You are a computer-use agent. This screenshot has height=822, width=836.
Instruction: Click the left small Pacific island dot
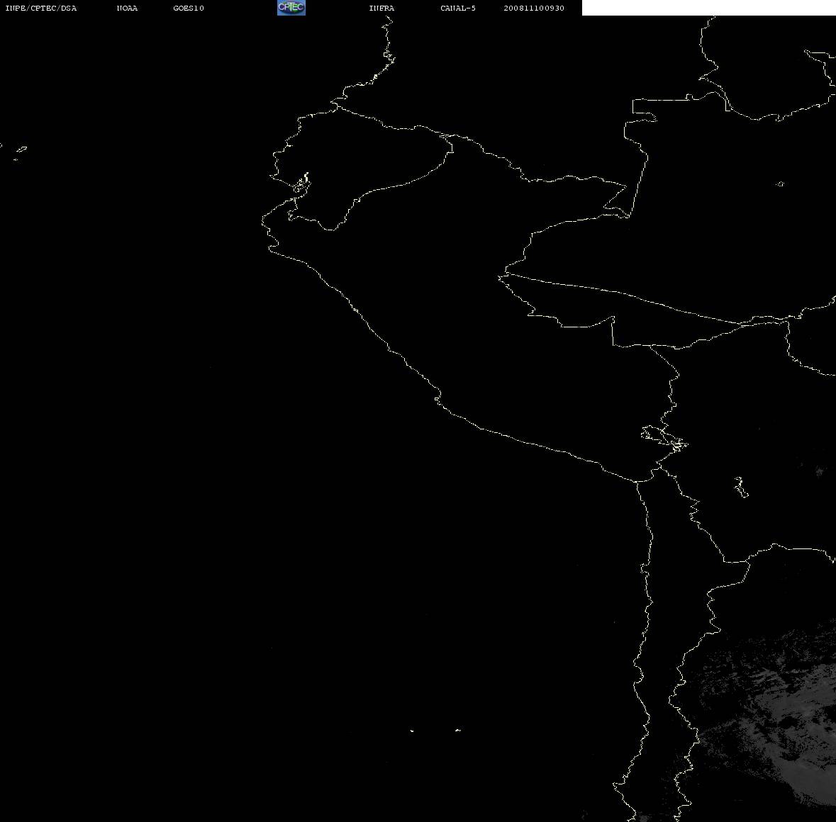411,731
